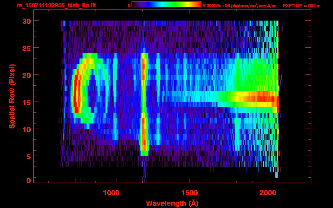The width and height of the screenshot is (333, 208).
Task: Click the 1000 wavelength tick label
Action: point(111,193)
